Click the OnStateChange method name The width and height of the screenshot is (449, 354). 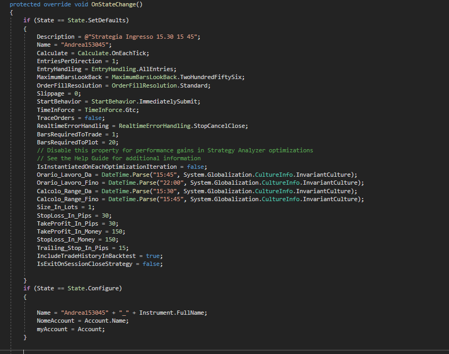click(x=113, y=4)
